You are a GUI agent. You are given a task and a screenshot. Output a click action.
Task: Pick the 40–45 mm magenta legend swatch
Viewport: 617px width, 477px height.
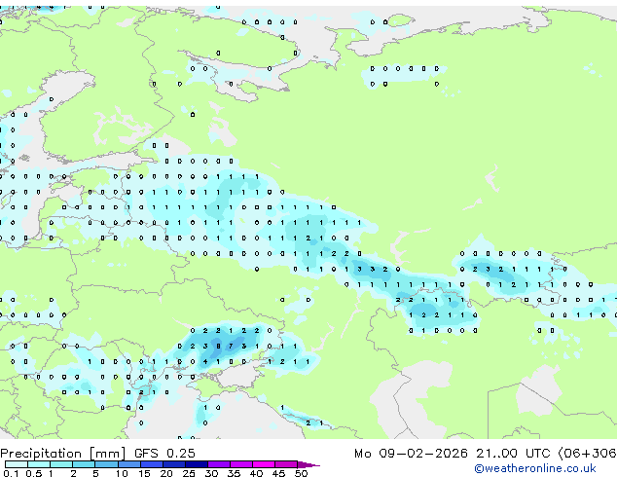(x=264, y=464)
